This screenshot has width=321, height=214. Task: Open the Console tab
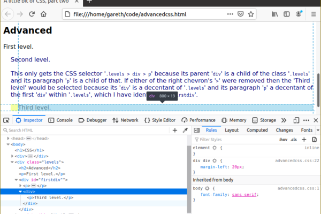pos(60,120)
